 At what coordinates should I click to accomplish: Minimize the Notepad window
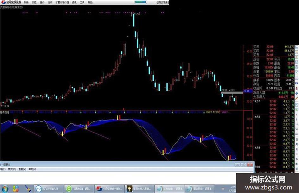point(238,164)
